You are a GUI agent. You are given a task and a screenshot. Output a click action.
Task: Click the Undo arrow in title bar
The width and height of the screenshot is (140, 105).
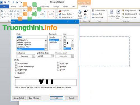click(9, 2)
